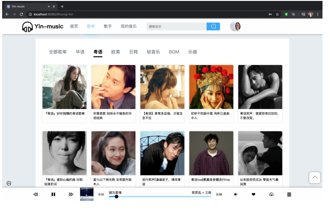Pause the currently playing song
Viewport: 328px width, 208px height.
tap(53, 195)
